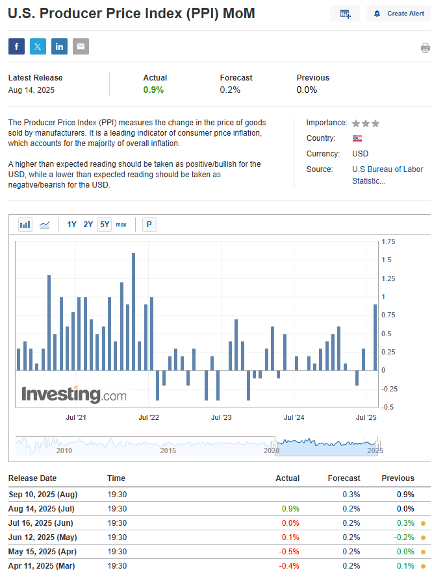Image resolution: width=432 pixels, height=579 pixels.
Task: Switch chart to line chart view
Action: (x=45, y=225)
